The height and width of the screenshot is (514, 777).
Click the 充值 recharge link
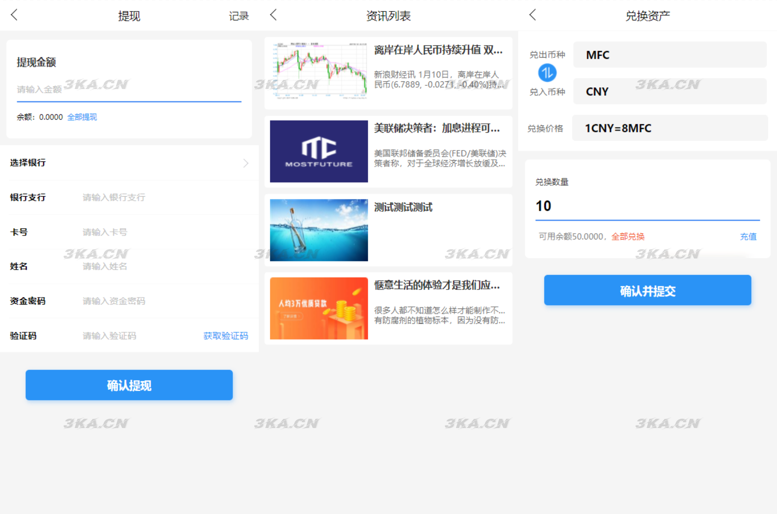tap(748, 236)
